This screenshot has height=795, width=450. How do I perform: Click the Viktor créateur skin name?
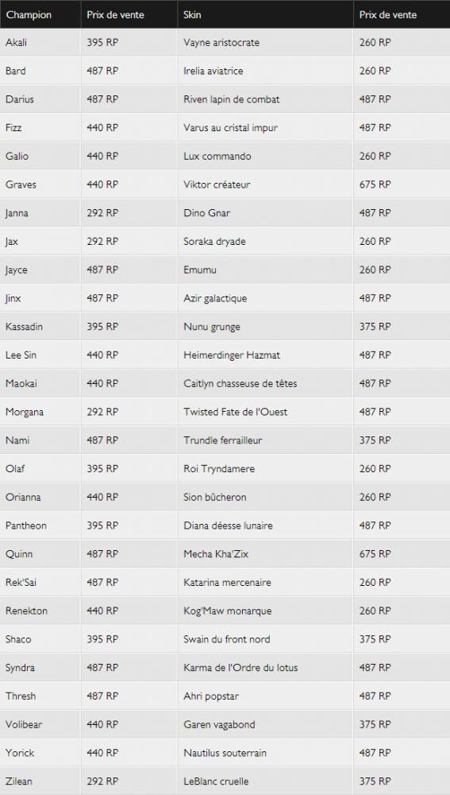pos(217,184)
